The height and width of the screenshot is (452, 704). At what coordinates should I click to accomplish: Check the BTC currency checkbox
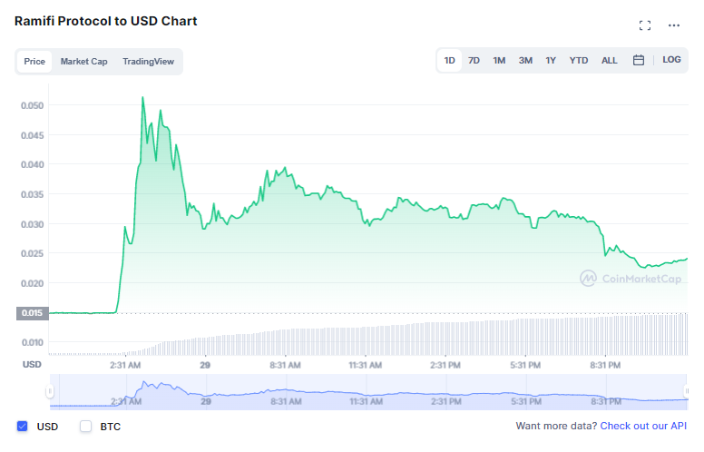tap(85, 426)
